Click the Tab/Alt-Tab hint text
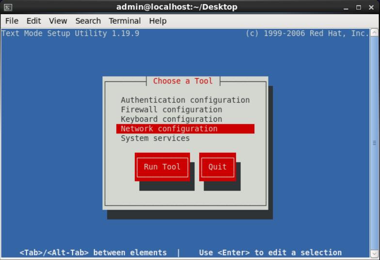The height and width of the screenshot is (260, 380). tap(93, 252)
